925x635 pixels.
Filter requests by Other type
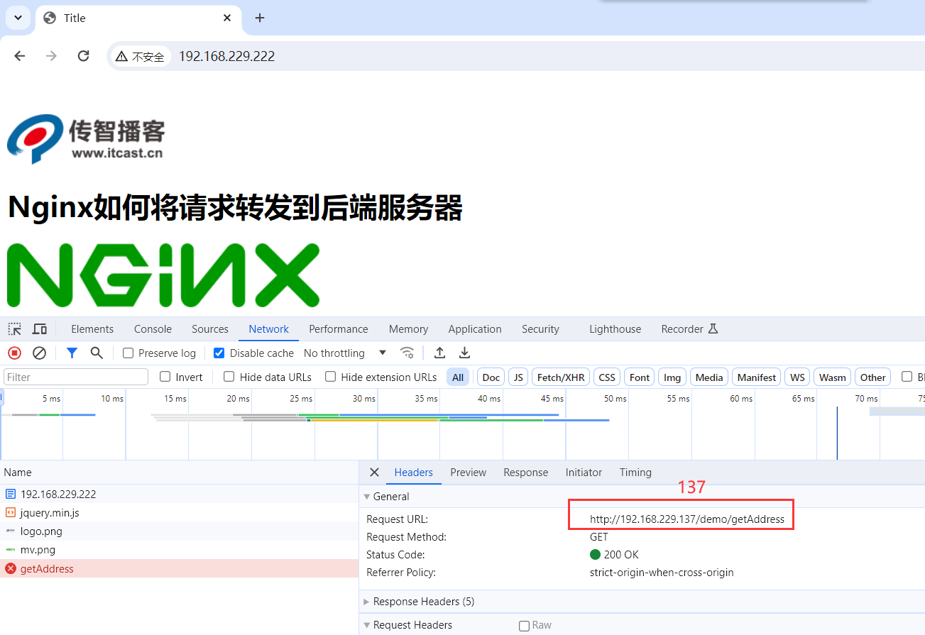873,377
